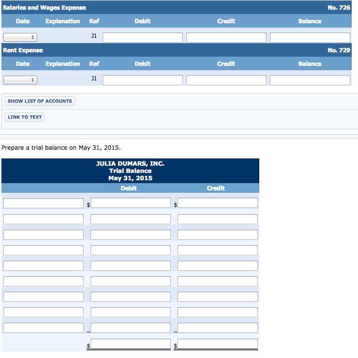
Task: Select eighth trial balance row debit field
Action: (131, 312)
